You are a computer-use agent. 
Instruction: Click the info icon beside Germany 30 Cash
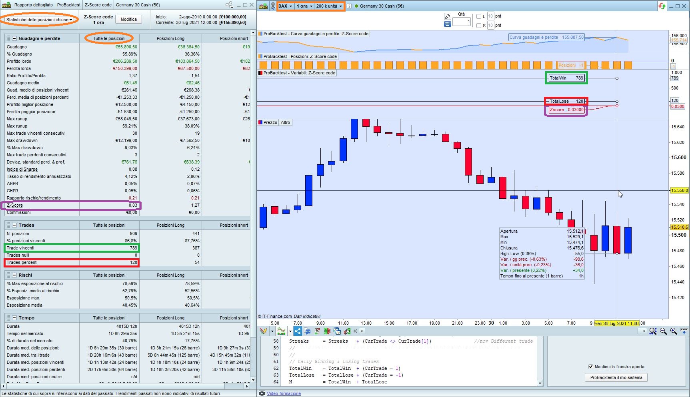tap(349, 6)
